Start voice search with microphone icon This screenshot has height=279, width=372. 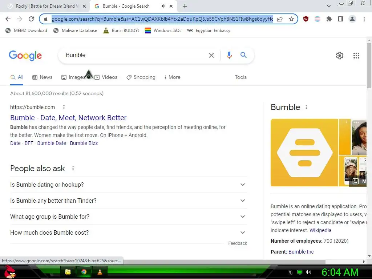[x=229, y=55]
